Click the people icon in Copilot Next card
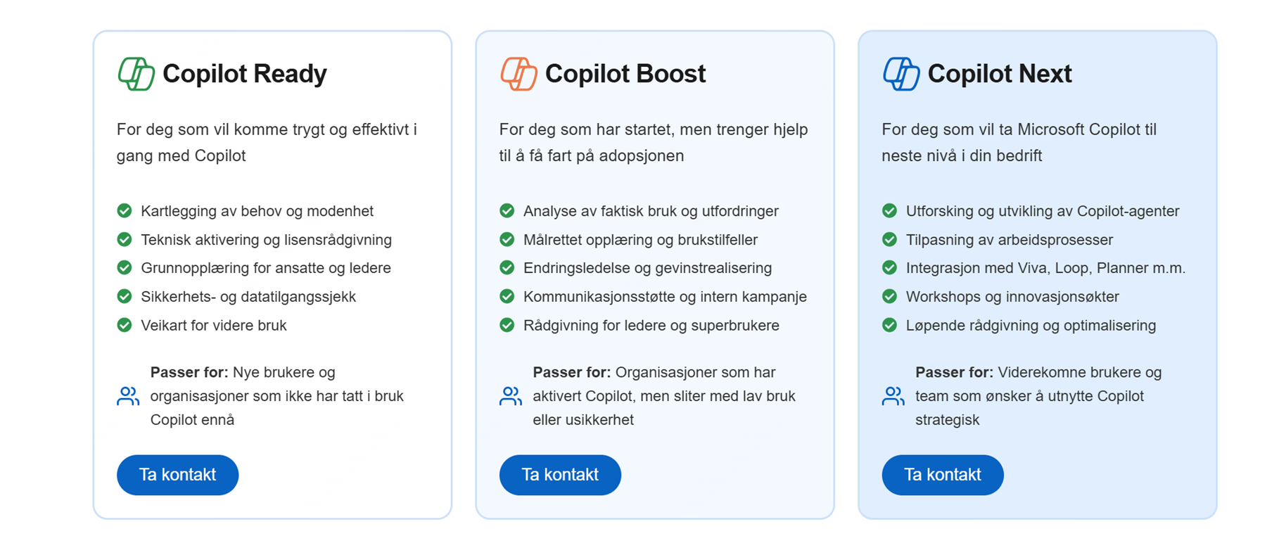 click(x=893, y=396)
